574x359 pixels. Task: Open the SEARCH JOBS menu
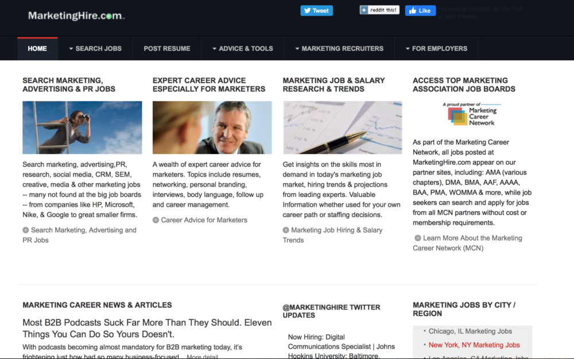(x=95, y=49)
